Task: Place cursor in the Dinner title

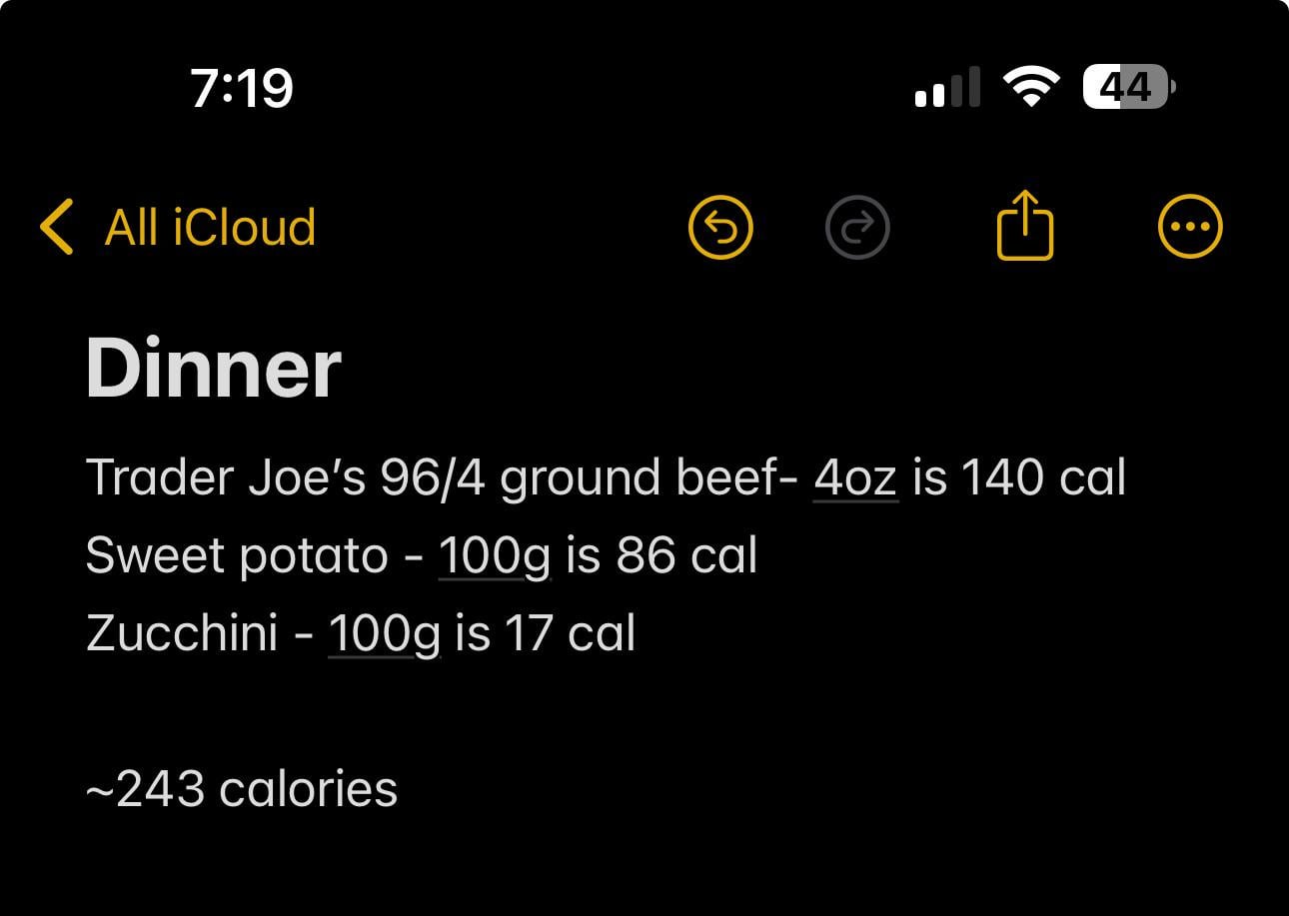Action: [x=214, y=369]
